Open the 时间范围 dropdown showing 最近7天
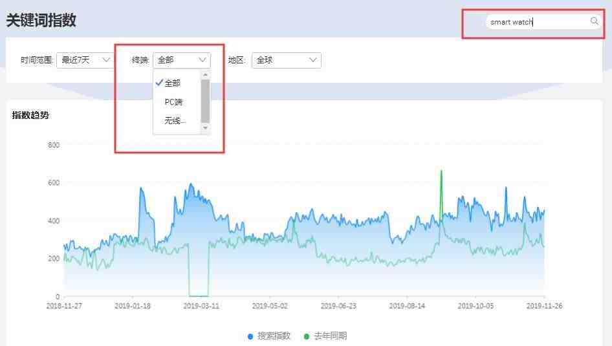This screenshot has height=346, width=612. coord(85,60)
